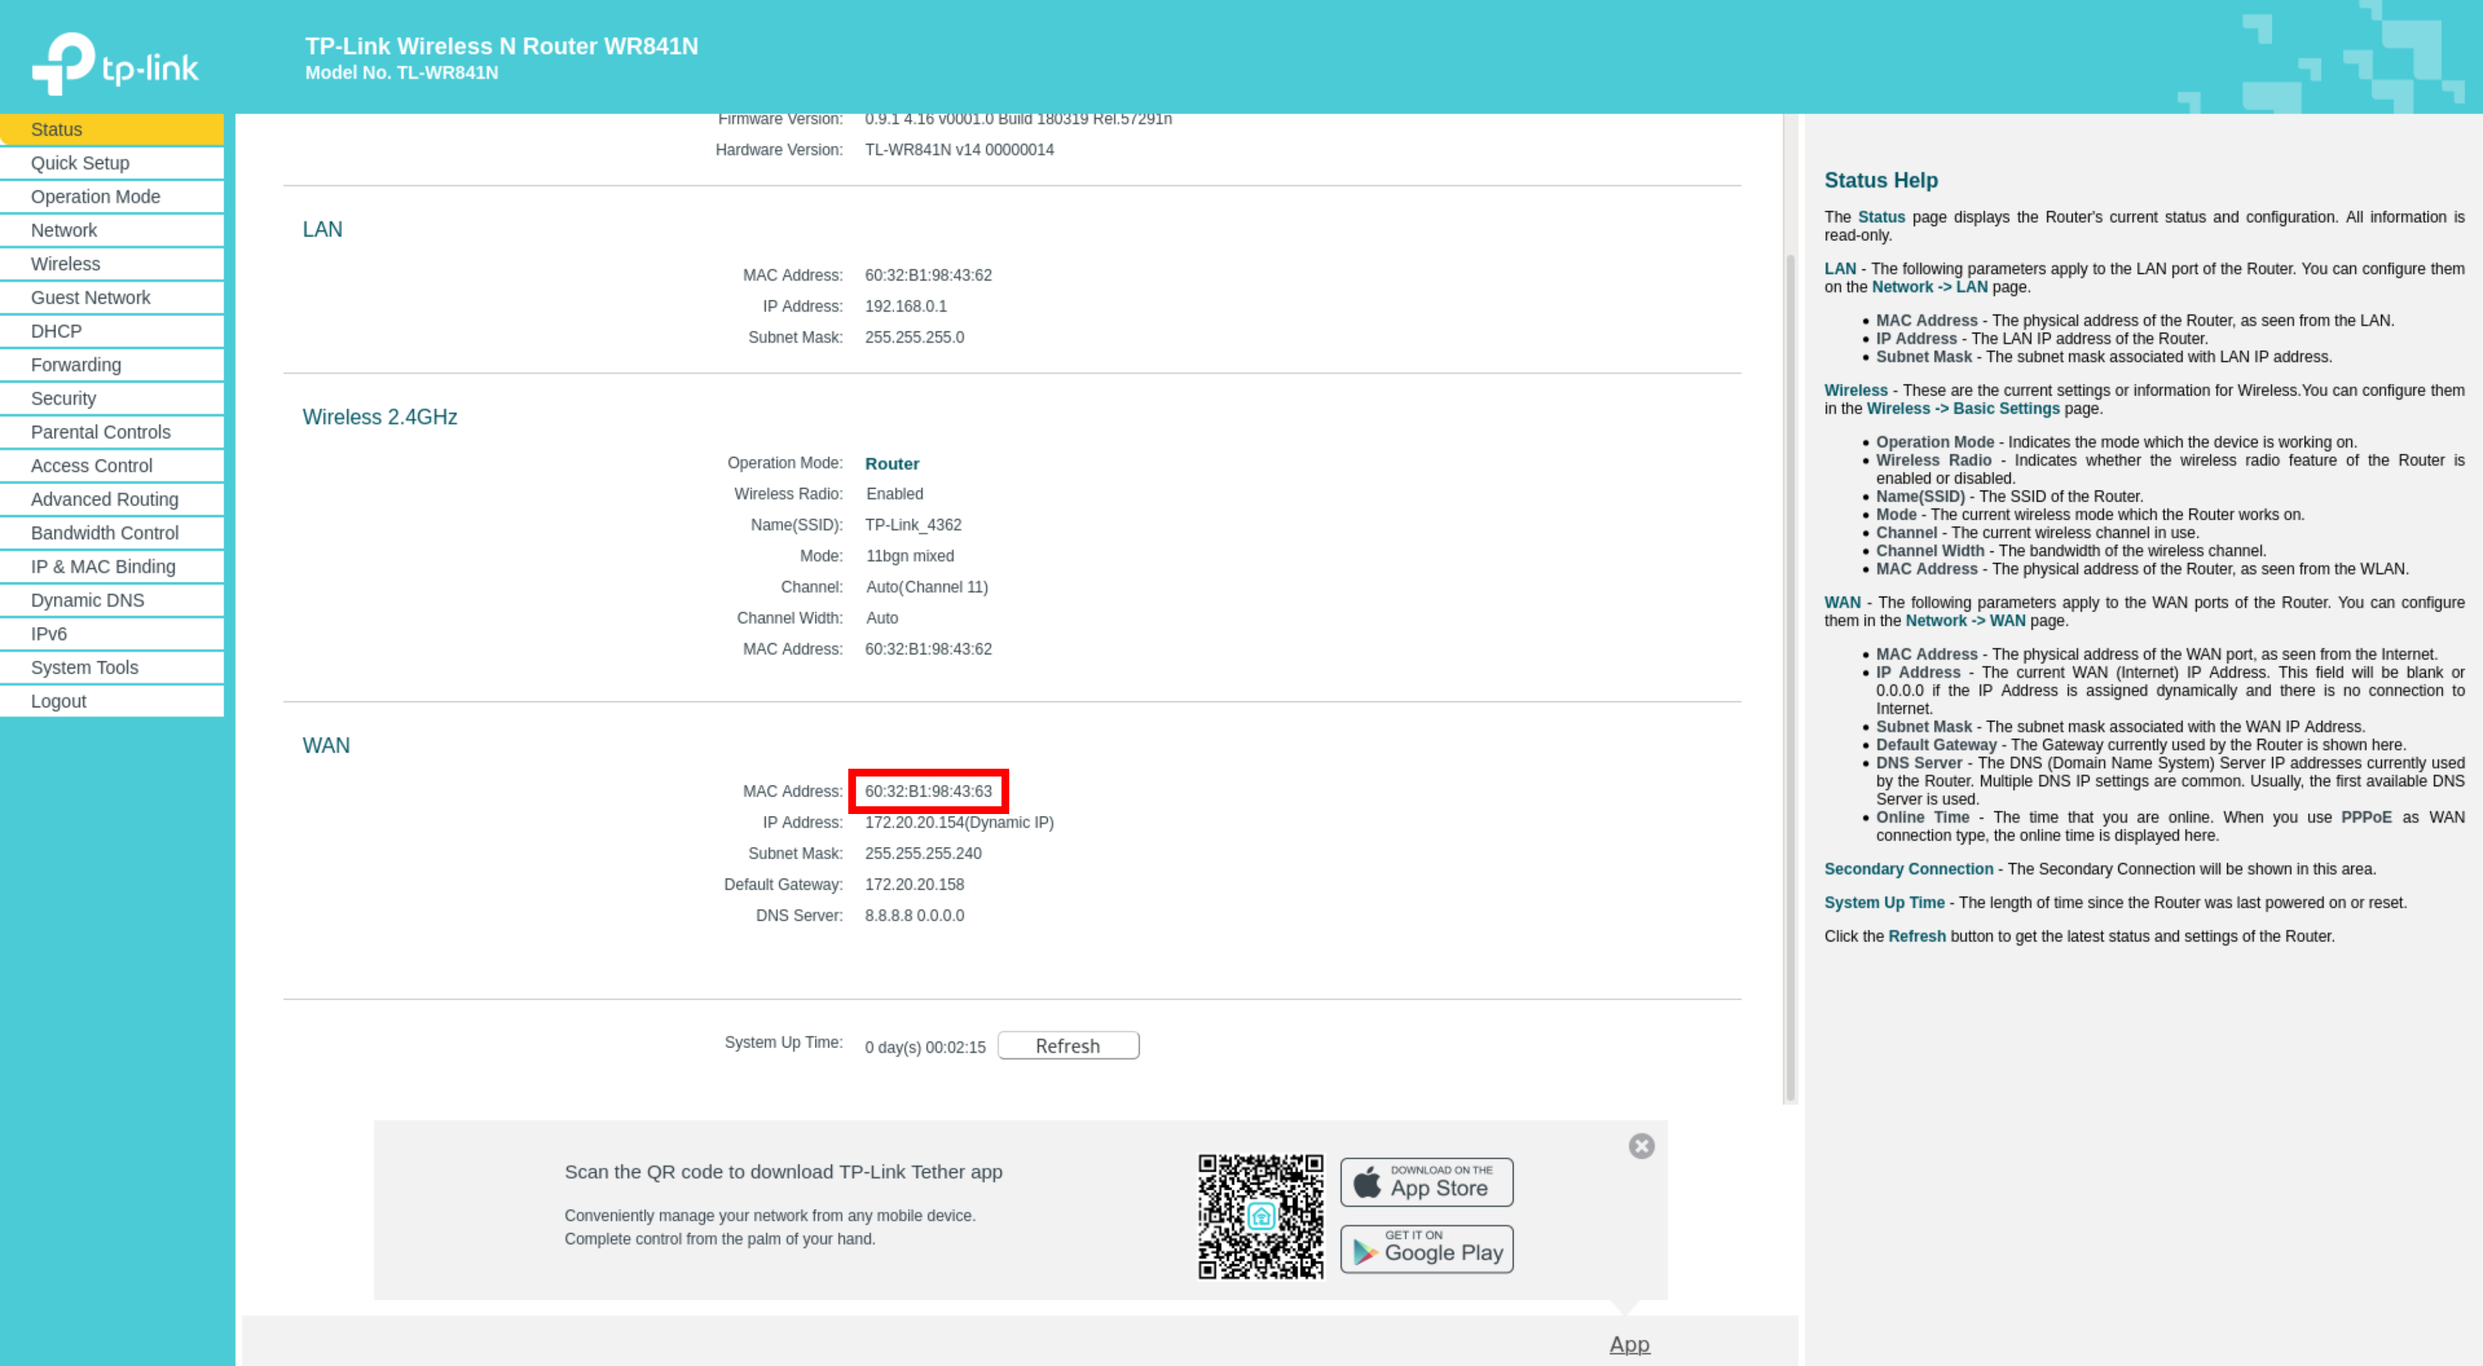
Task: Expand the Network settings section
Action: point(64,230)
